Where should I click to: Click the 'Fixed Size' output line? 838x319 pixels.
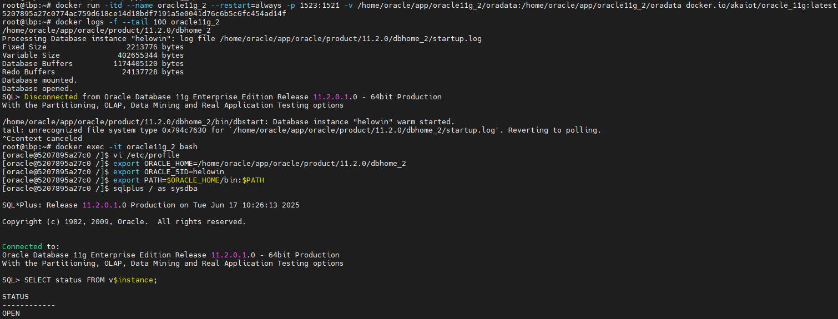click(x=93, y=47)
